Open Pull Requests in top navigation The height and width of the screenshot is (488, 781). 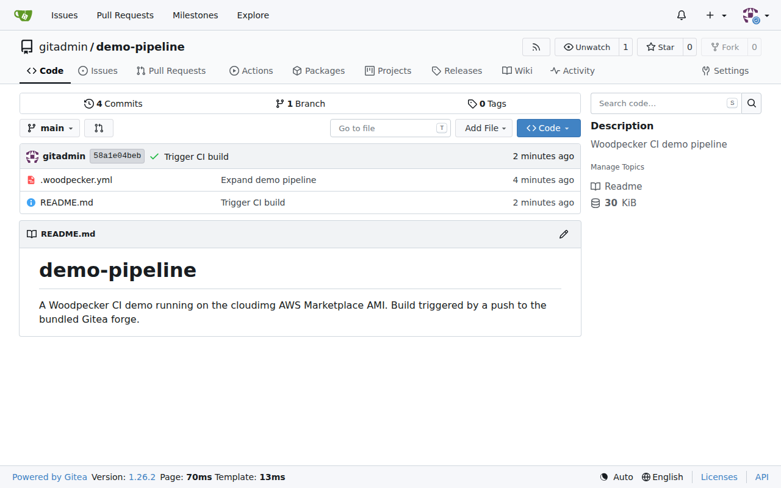pos(125,15)
